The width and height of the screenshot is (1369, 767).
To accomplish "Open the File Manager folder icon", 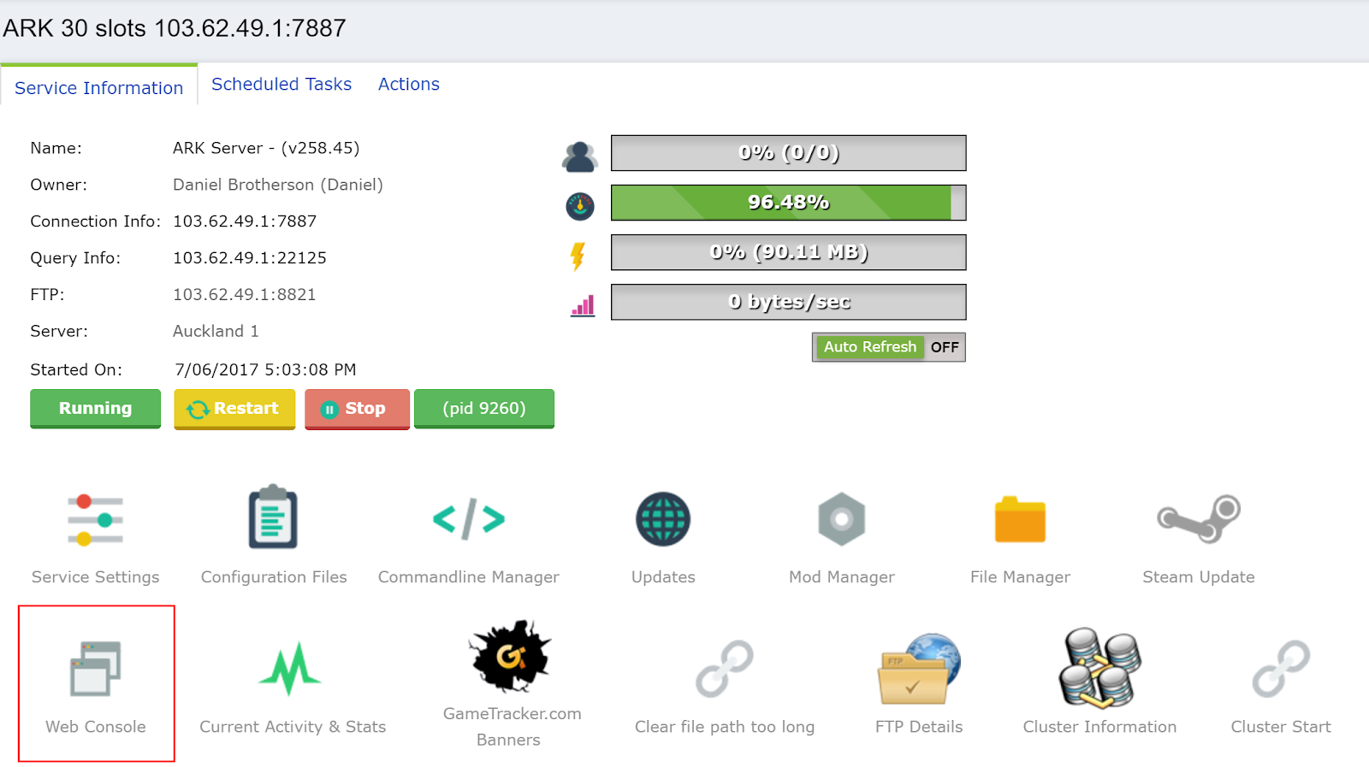I will 1020,519.
